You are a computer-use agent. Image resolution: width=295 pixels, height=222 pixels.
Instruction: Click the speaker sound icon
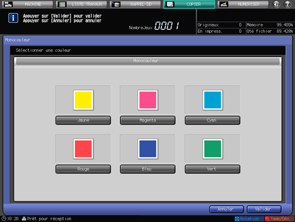276,4
